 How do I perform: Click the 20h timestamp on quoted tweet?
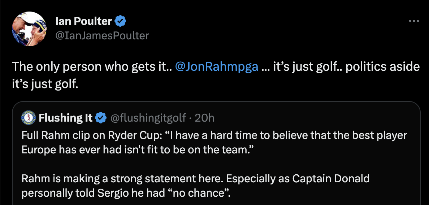[x=207, y=118]
